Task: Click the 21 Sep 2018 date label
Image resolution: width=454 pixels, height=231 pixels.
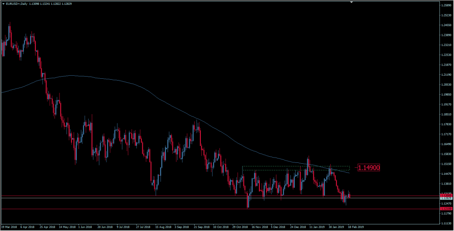Action: point(201,227)
